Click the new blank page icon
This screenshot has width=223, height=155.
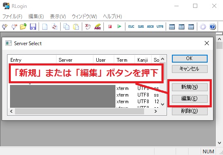(45, 27)
